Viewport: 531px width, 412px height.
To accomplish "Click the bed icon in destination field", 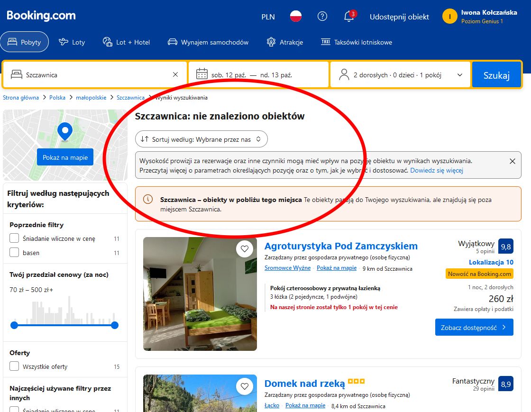I will [16, 74].
